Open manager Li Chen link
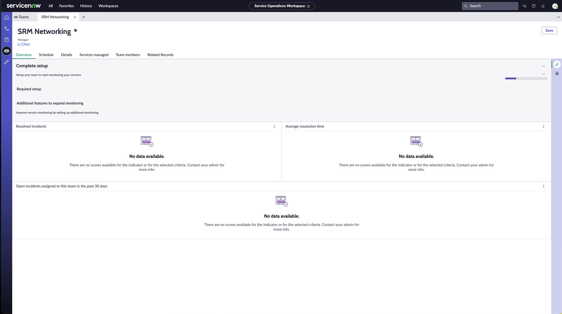Screen dimensions: 562x314 pyautogui.click(x=24, y=44)
